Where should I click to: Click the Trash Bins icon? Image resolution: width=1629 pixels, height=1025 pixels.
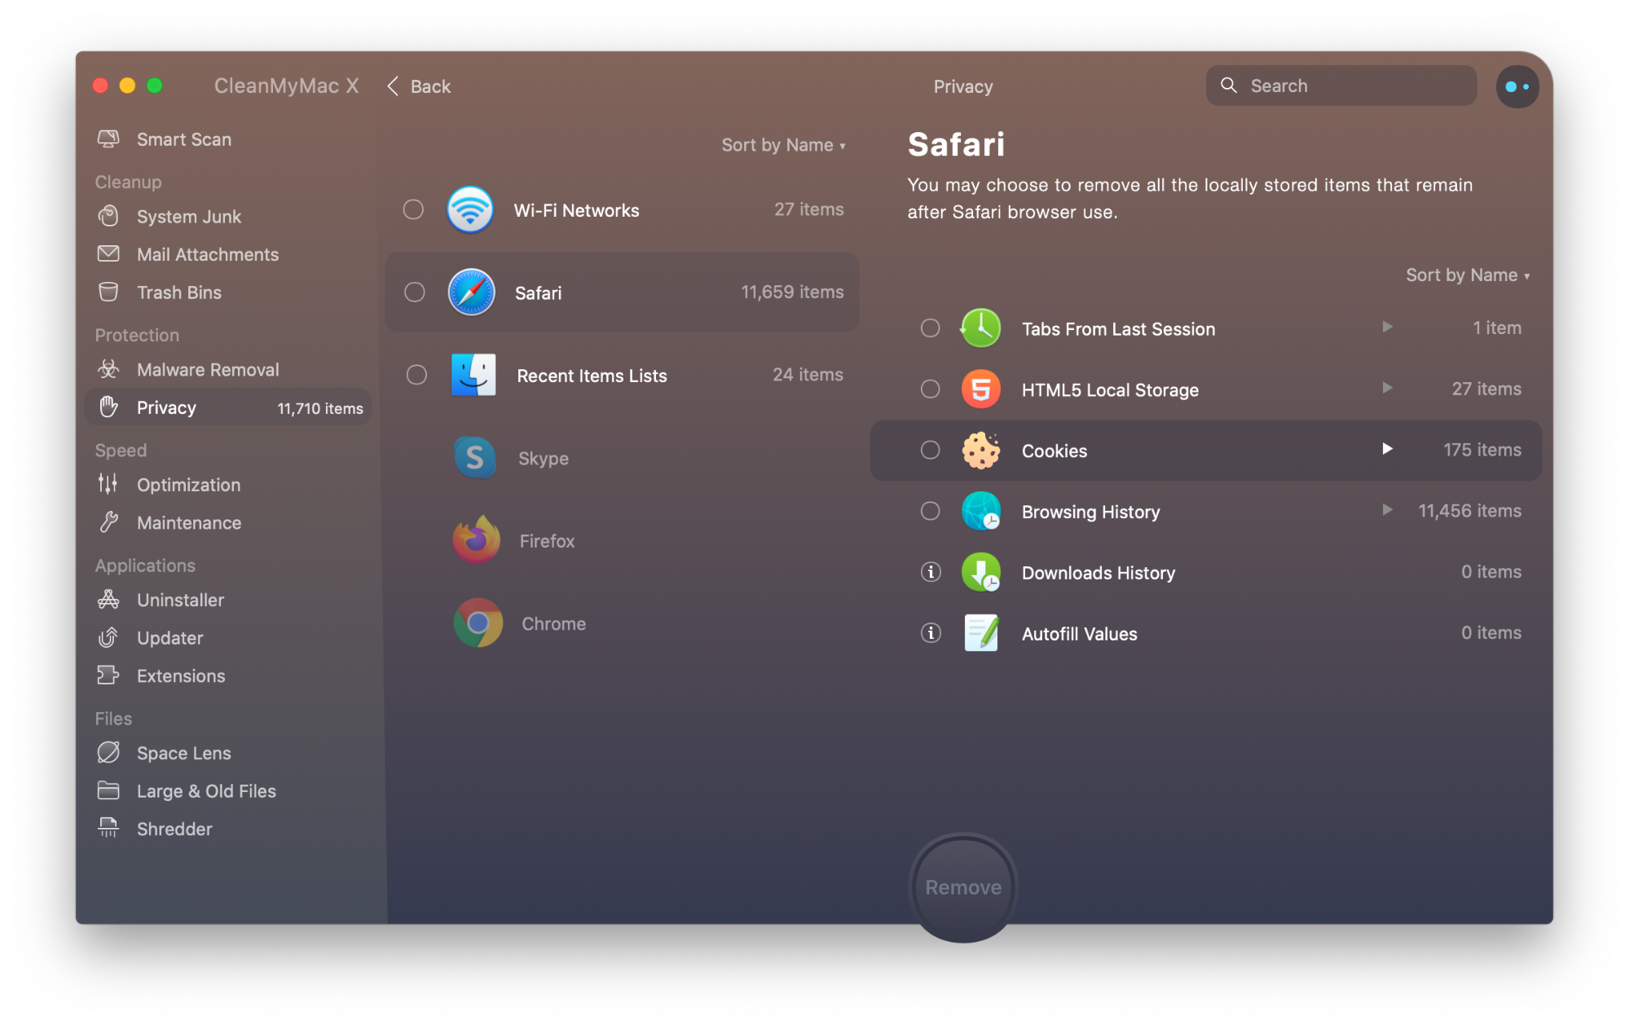[x=108, y=293]
